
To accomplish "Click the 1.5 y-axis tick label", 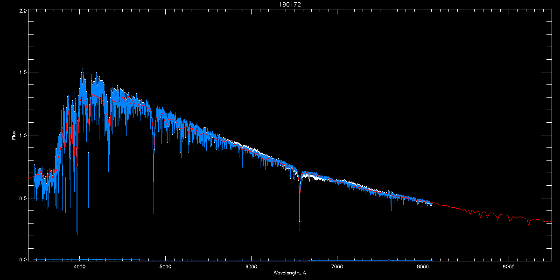I will point(22,73).
